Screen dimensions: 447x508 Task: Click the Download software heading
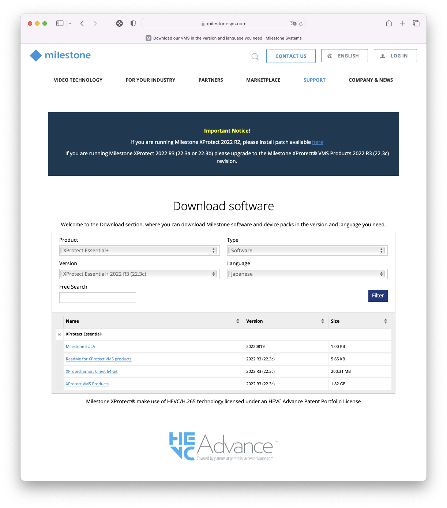(x=223, y=206)
